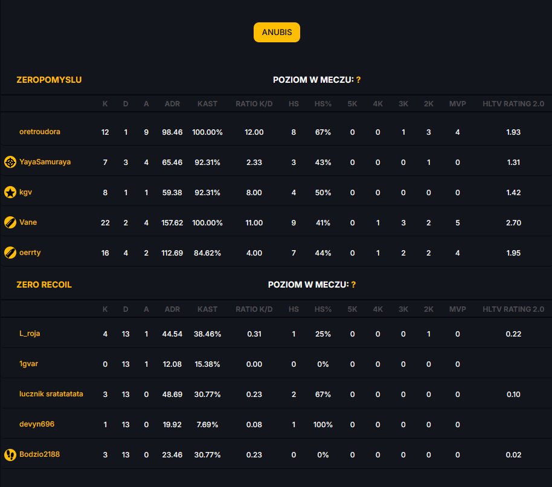552x487 pixels.
Task: Click HLTV RATING 2.0 header in ZERO RECOIL table
Action: pos(513,309)
